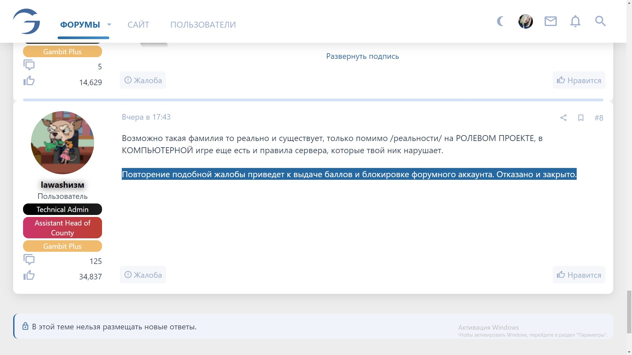Open the Пользователи menu item
The image size is (632, 355).
click(203, 25)
